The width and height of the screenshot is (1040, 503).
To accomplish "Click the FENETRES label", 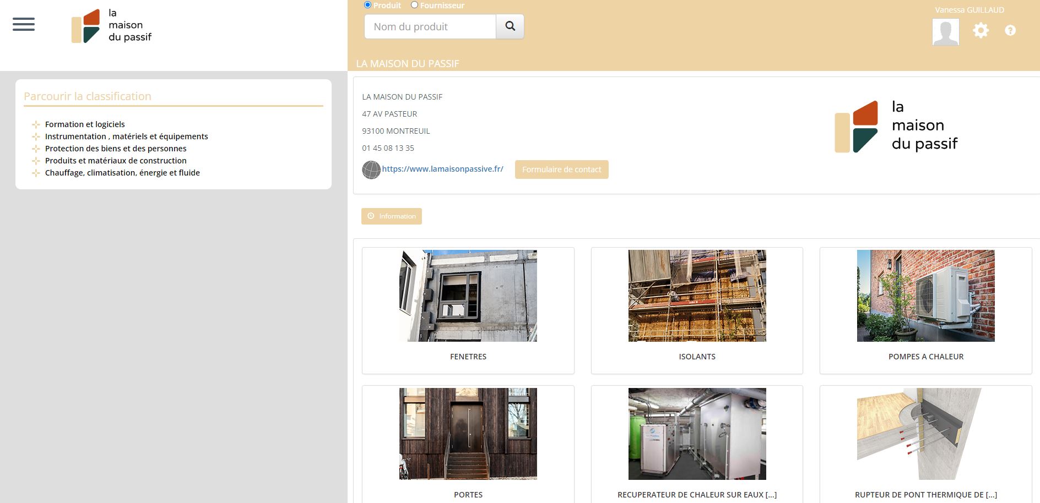I will pyautogui.click(x=468, y=357).
